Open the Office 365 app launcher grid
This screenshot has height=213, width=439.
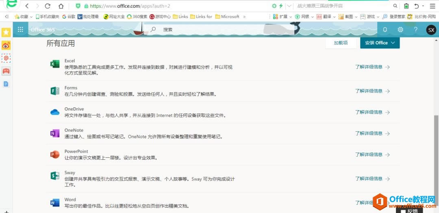point(20,30)
